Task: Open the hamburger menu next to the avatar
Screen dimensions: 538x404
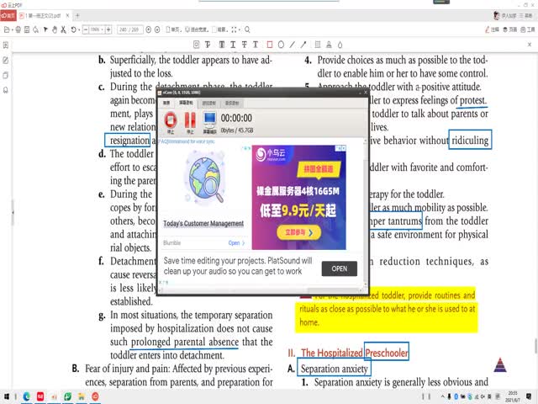Action: pyautogui.click(x=521, y=15)
